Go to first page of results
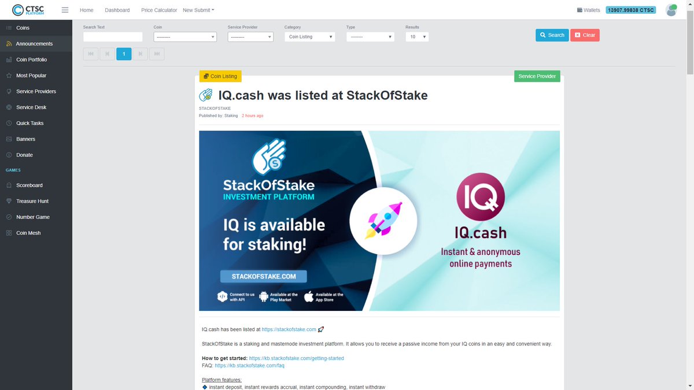 91,54
